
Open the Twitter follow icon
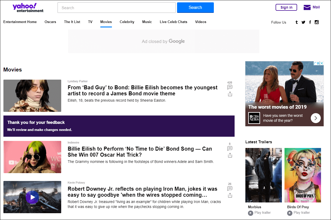pyautogui.click(x=303, y=22)
